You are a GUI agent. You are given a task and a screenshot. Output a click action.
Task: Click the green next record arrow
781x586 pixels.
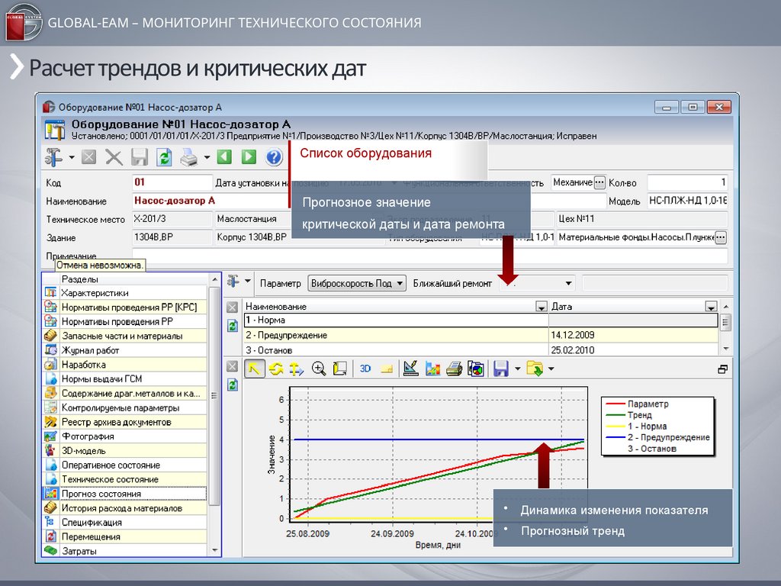249,157
